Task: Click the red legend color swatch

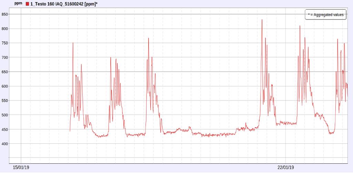Action: pos(28,4)
